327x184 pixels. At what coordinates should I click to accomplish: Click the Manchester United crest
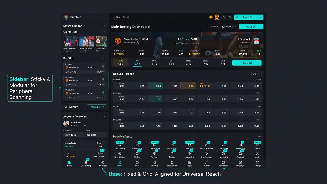click(118, 40)
